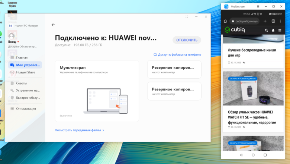The image size is (290, 164).
Task: Open Посмотреть переданные файлы link
Action: click(78, 130)
